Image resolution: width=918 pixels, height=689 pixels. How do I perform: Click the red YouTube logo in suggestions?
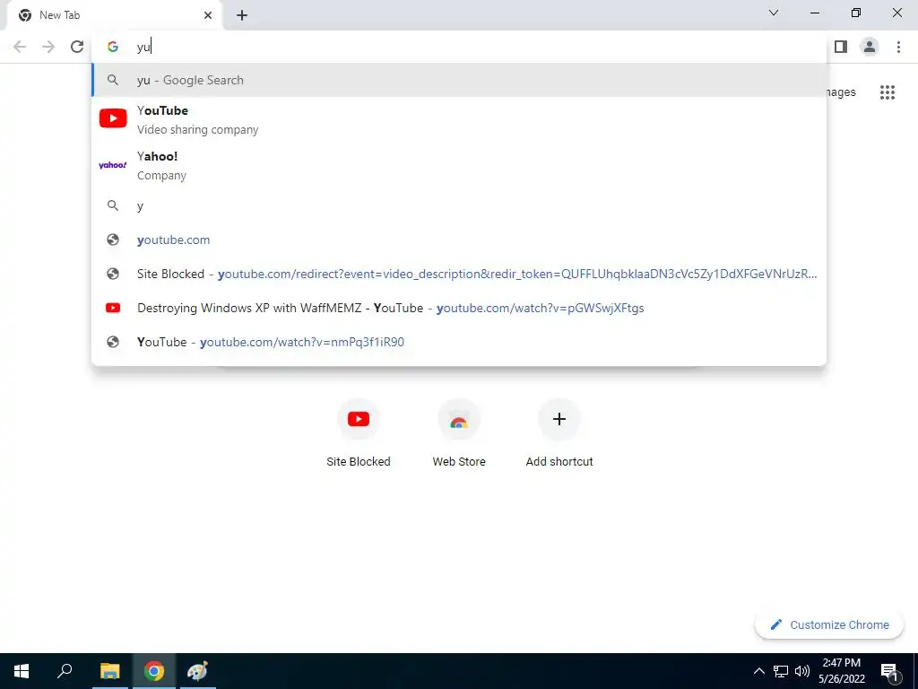point(113,118)
